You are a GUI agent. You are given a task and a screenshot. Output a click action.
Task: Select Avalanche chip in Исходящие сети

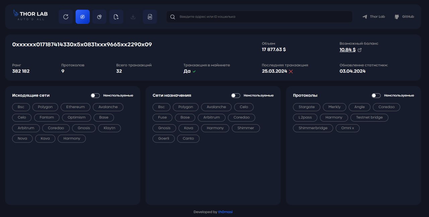[x=108, y=107]
